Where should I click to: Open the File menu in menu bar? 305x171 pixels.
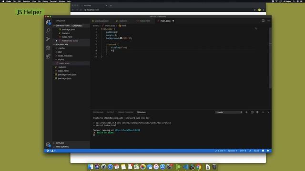coord(14,1)
